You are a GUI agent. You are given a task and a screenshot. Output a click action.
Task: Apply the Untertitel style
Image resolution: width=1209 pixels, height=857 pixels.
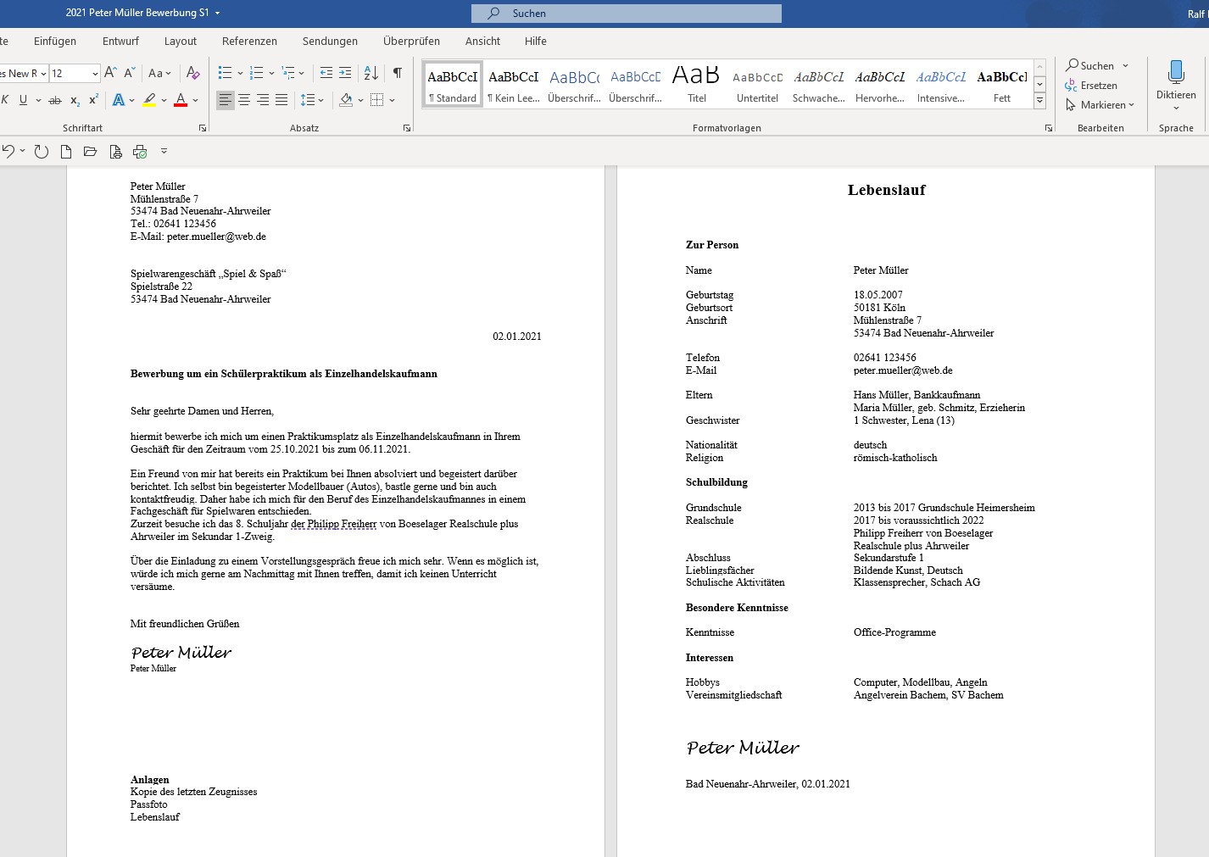(x=757, y=84)
